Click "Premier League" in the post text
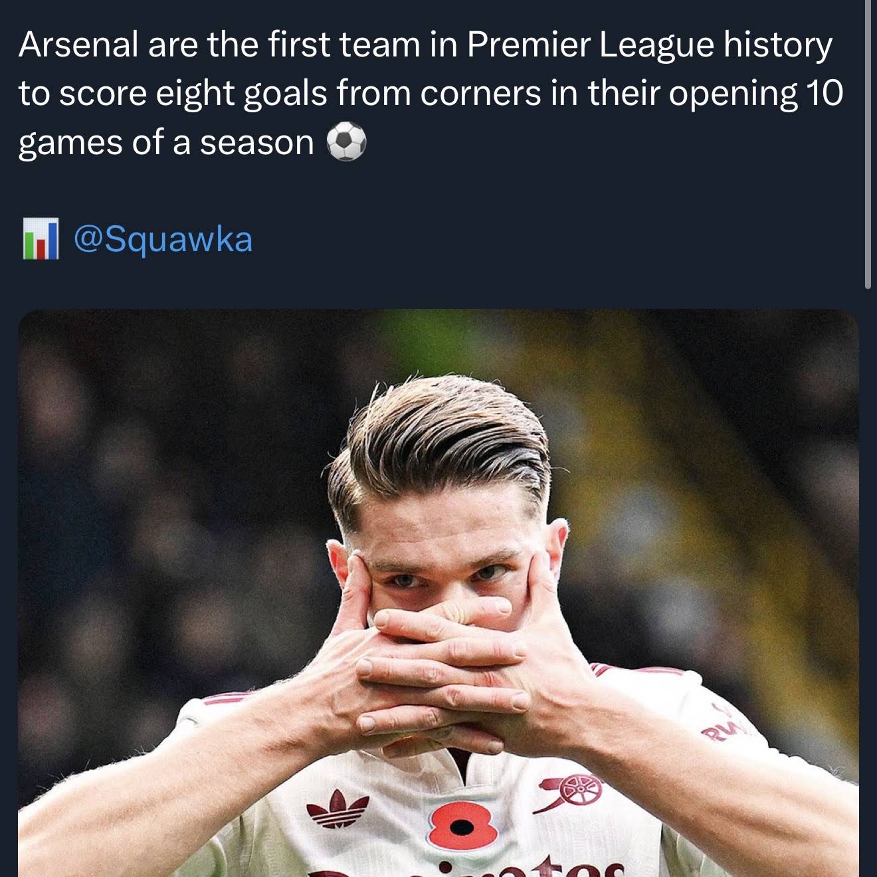This screenshot has height=877, width=877. pyautogui.click(x=590, y=45)
